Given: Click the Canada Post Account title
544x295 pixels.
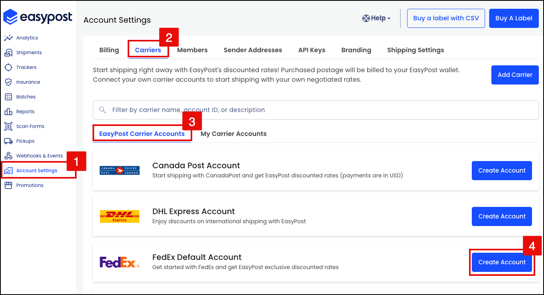Looking at the screenshot, I should click(x=196, y=165).
